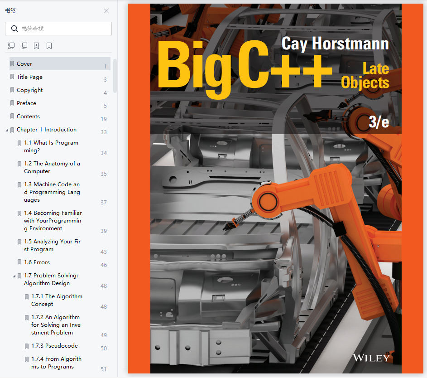Collapse all bookmarks icon
This screenshot has width=427, height=378.
coord(24,45)
